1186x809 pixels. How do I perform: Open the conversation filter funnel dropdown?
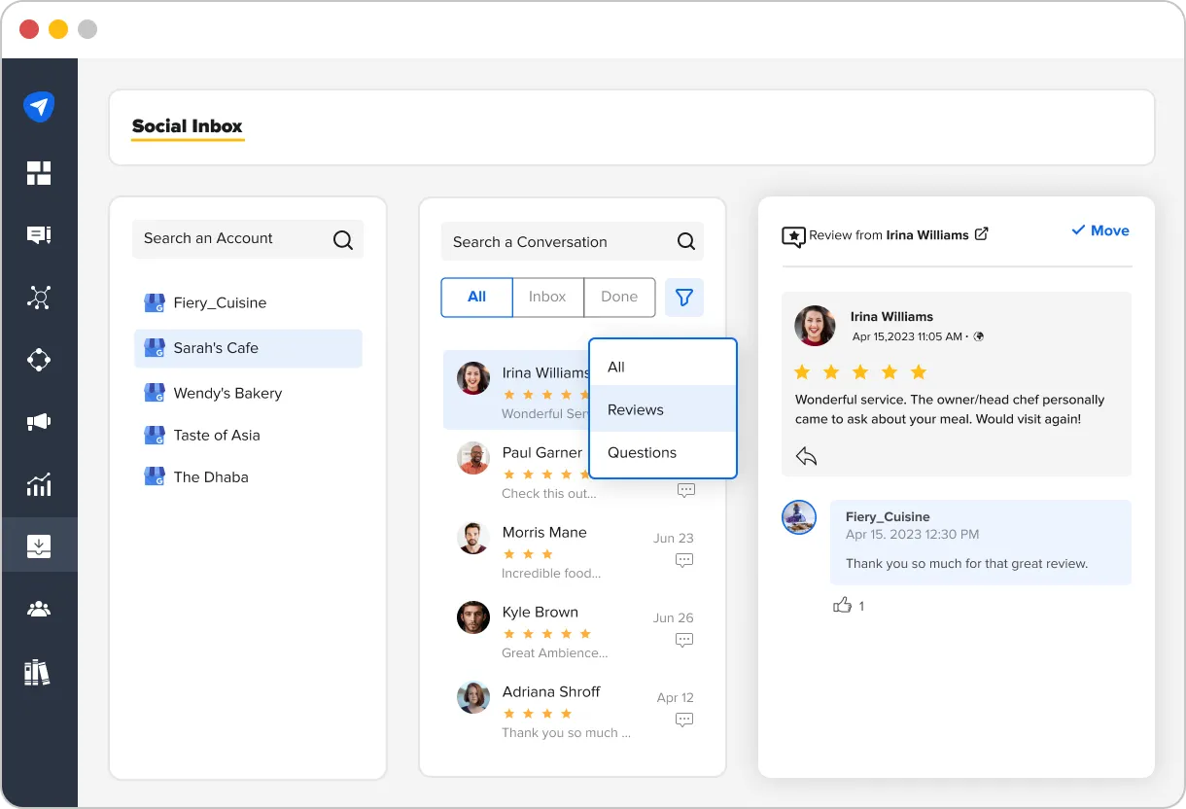(x=684, y=298)
